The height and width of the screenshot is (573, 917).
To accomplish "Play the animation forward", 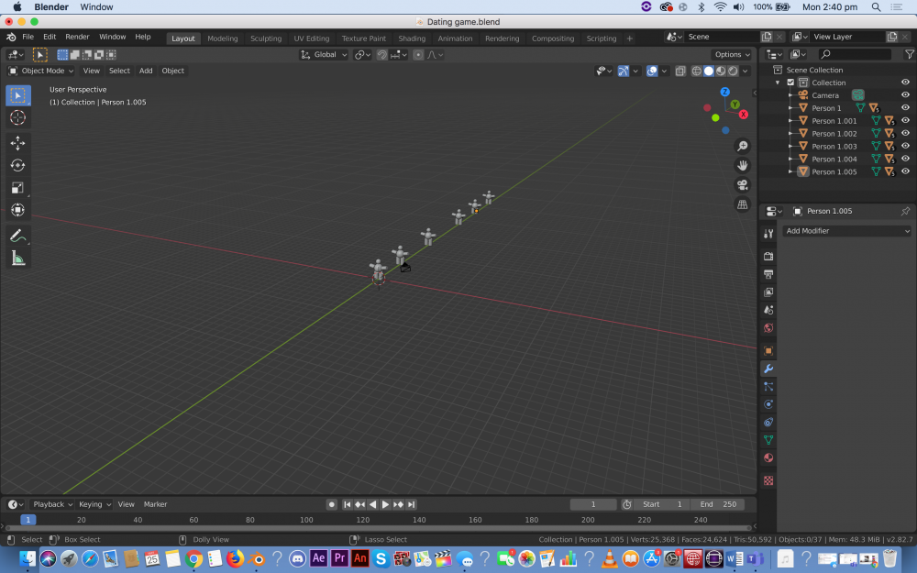I will [385, 504].
